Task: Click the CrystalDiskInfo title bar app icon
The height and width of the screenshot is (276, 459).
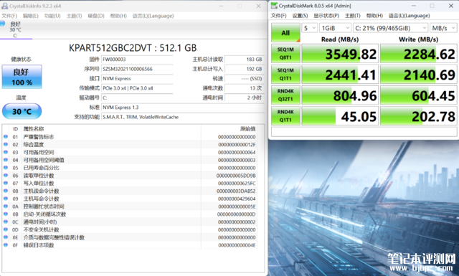Action: (4, 6)
